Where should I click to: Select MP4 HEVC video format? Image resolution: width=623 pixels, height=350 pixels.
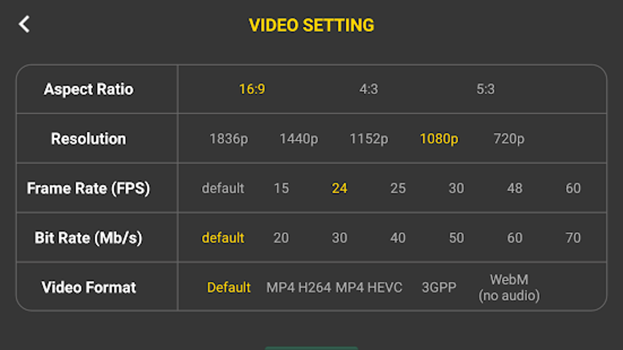pos(369,287)
